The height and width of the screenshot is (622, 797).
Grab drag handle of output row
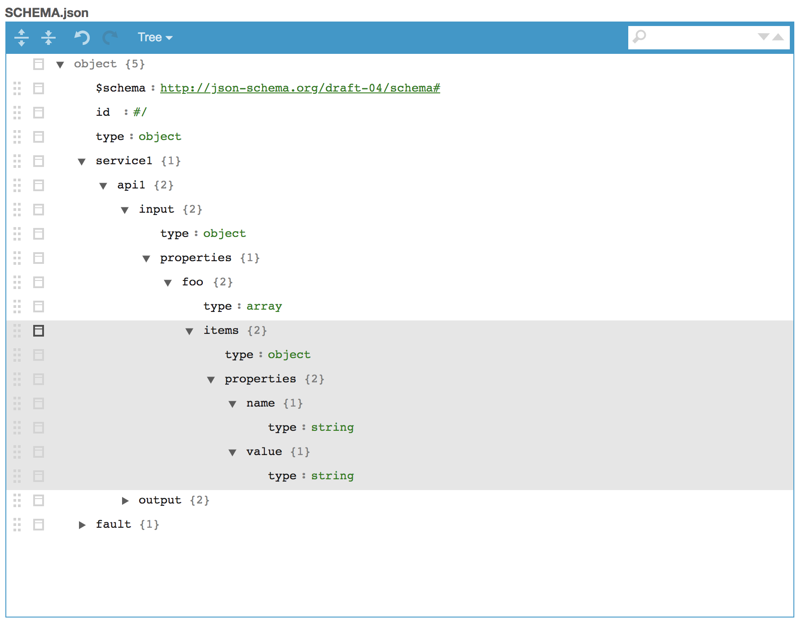pos(17,500)
